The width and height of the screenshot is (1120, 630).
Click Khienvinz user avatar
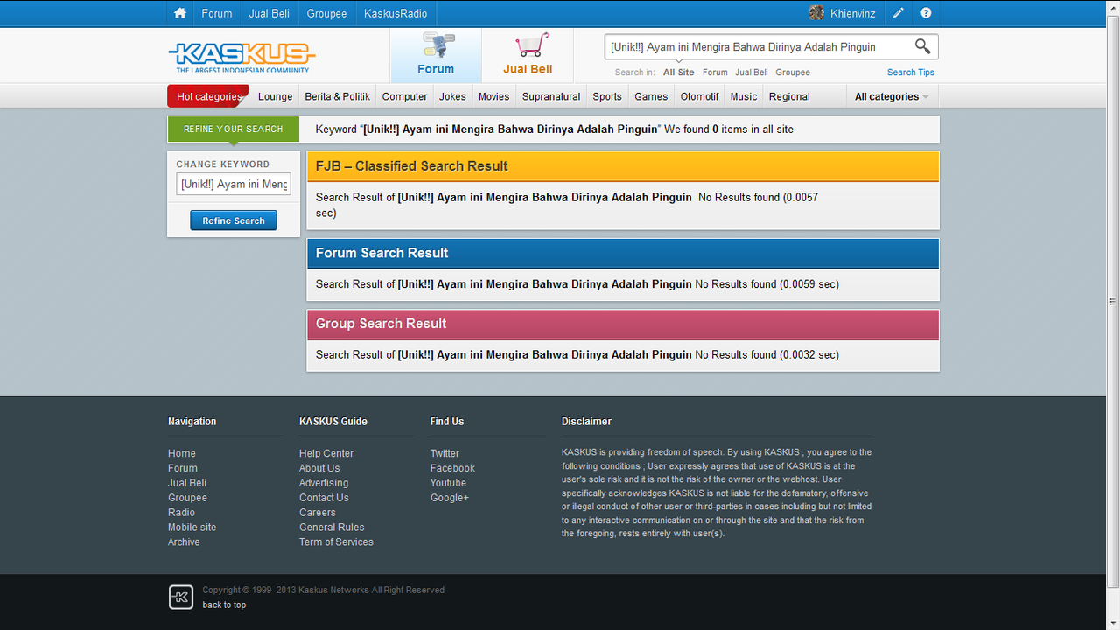coord(816,13)
